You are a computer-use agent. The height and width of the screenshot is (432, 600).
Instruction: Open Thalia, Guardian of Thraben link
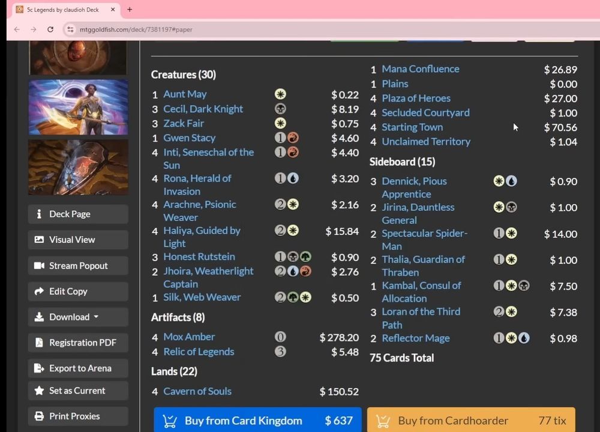point(423,266)
